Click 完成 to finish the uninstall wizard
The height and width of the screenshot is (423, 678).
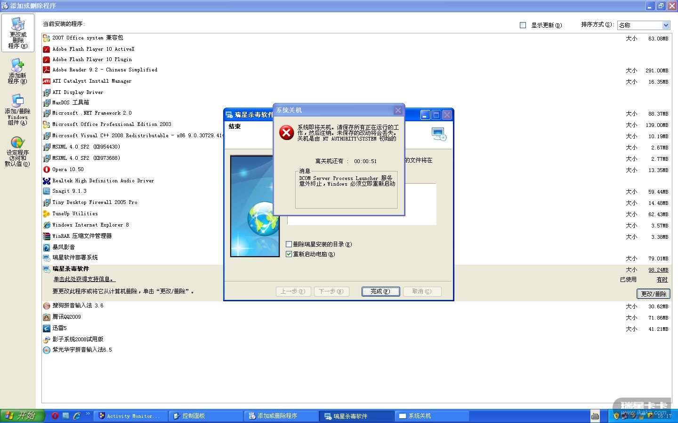380,291
